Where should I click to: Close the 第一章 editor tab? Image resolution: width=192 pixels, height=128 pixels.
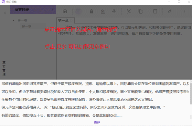71,21
